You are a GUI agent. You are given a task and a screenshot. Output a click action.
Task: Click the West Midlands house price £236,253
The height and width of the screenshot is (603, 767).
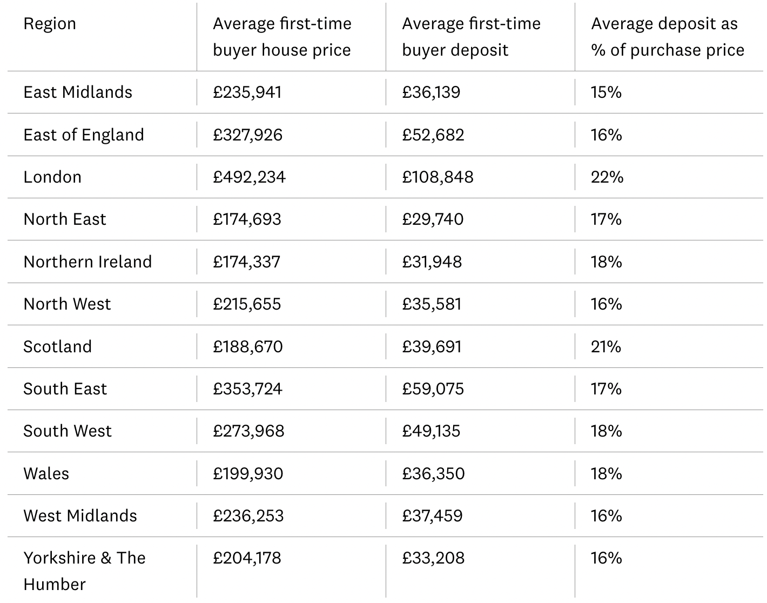(x=248, y=515)
